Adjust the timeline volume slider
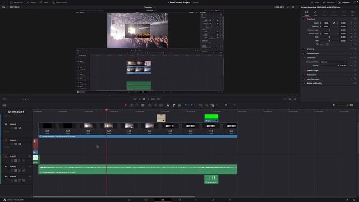The height and width of the screenshot is (202, 359). pyautogui.click(x=343, y=105)
